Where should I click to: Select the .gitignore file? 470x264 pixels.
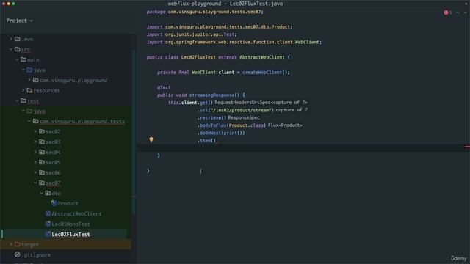[37, 254]
